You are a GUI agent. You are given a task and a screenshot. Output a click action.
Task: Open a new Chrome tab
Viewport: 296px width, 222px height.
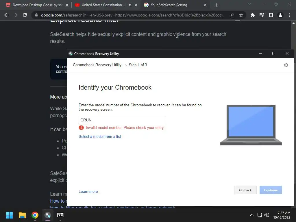[216, 5]
